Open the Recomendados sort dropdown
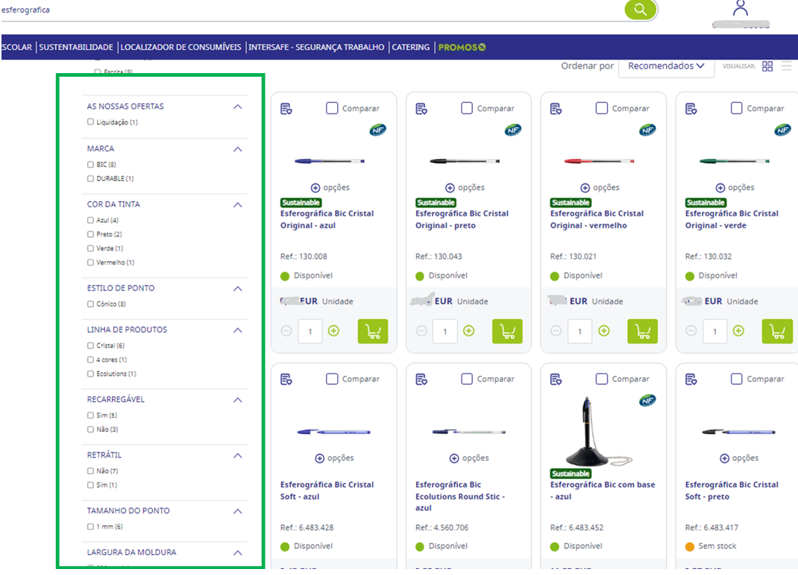 pyautogui.click(x=666, y=66)
